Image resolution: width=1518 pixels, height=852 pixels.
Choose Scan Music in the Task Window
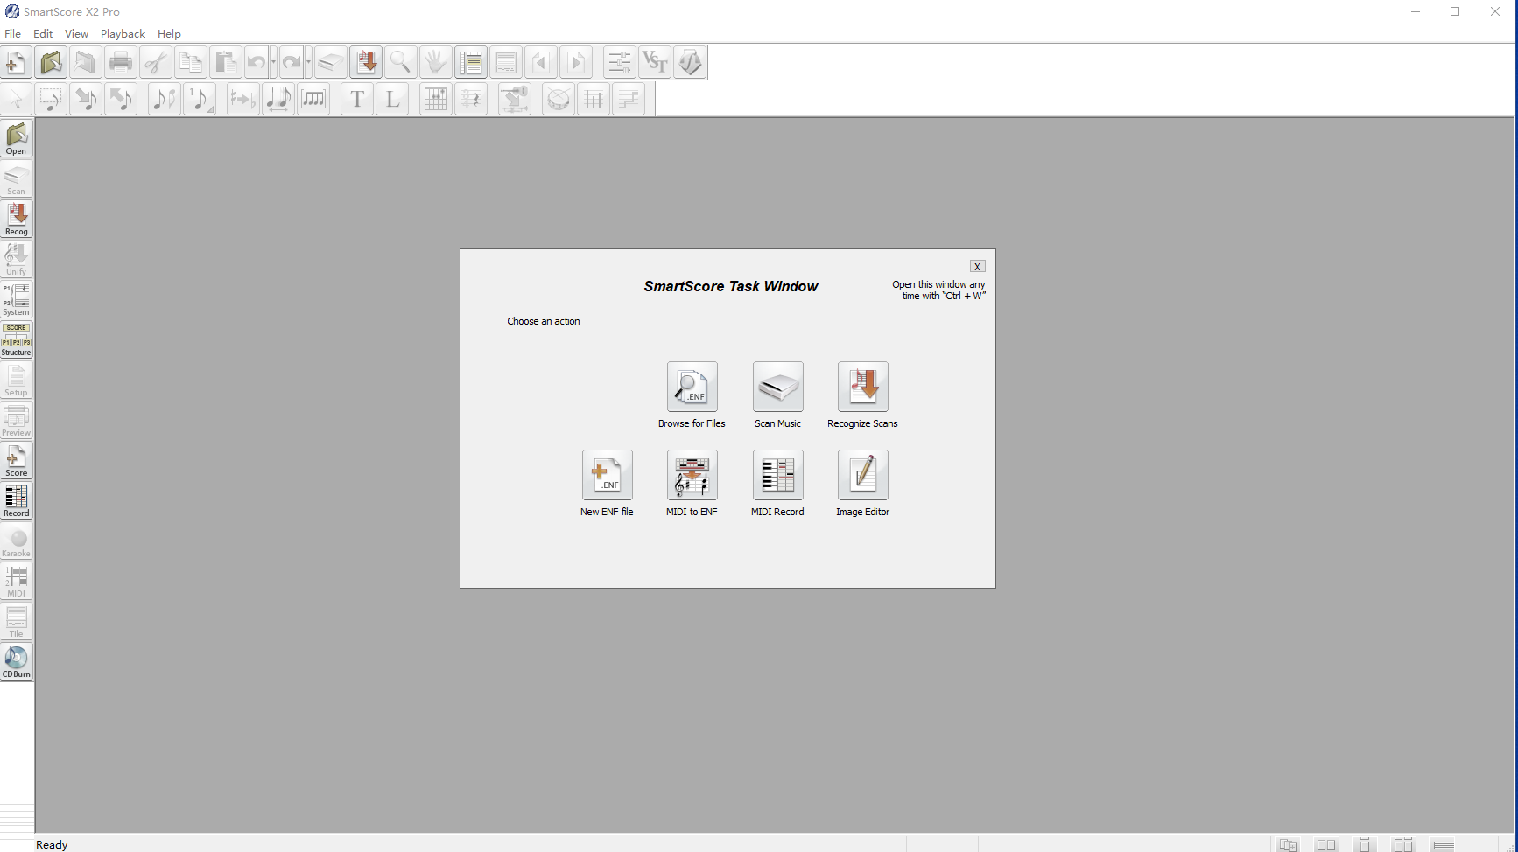[778, 387]
